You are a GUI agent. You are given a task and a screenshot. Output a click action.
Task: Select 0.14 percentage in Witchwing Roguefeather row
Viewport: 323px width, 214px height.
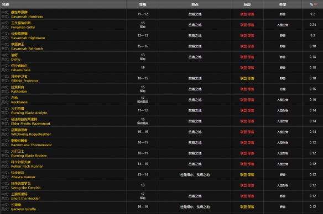[x=312, y=132]
